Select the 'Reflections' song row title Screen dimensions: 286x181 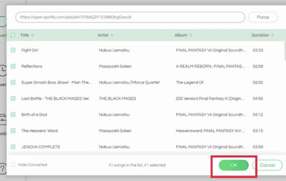click(32, 66)
